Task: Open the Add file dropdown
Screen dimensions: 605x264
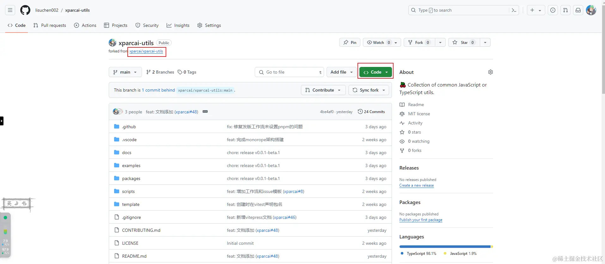Action: 341,72
